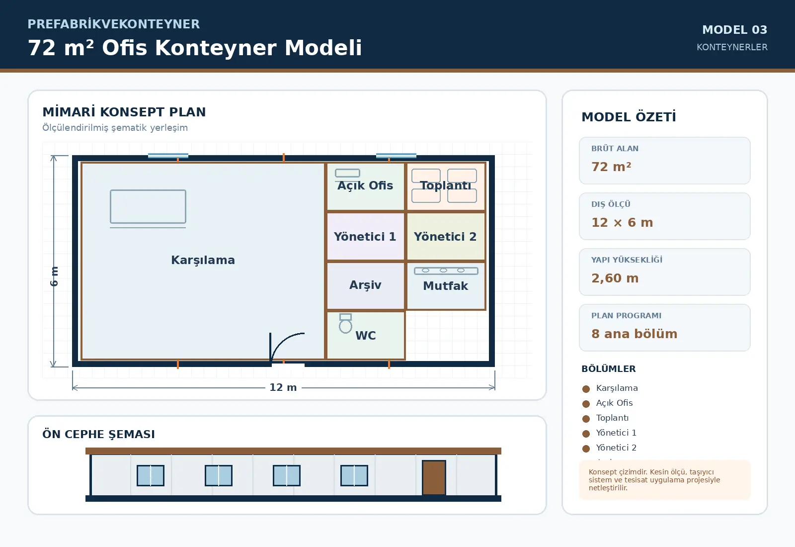
Task: Click the bullet dot beside Açık Ofis
Action: (x=586, y=404)
